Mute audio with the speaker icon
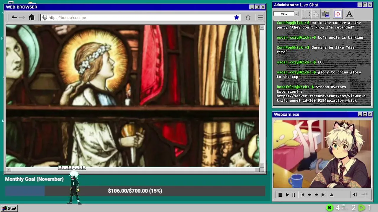Screen dimensions: 378x212 [355, 194]
